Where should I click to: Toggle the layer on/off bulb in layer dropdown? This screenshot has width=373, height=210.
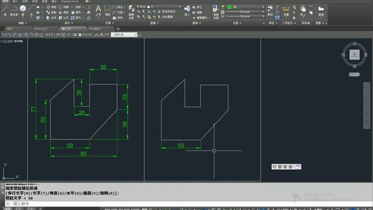pyautogui.click(x=138, y=6)
